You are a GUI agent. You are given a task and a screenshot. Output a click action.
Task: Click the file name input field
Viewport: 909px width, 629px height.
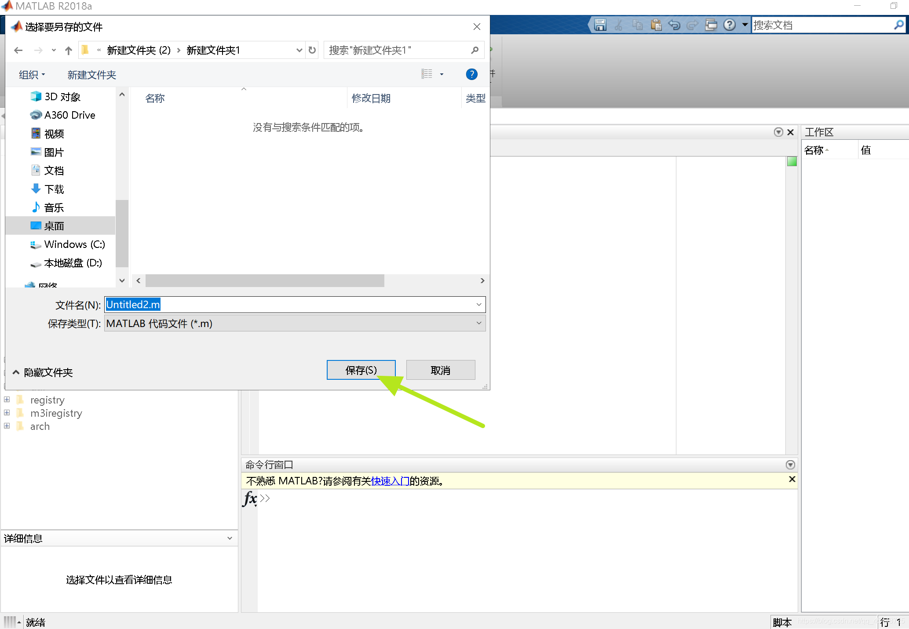point(308,305)
